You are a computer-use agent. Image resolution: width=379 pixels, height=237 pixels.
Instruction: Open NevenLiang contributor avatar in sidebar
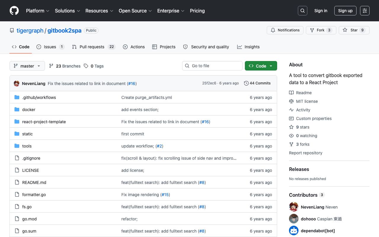click(294, 207)
